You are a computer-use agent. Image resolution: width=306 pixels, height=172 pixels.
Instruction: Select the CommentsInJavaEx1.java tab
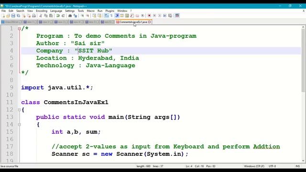coord(133,22)
